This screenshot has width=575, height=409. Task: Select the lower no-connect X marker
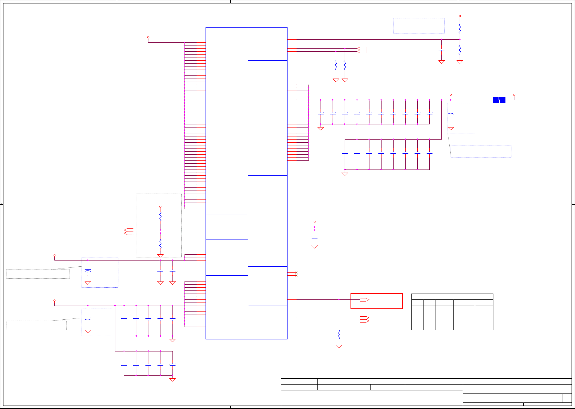296,276
